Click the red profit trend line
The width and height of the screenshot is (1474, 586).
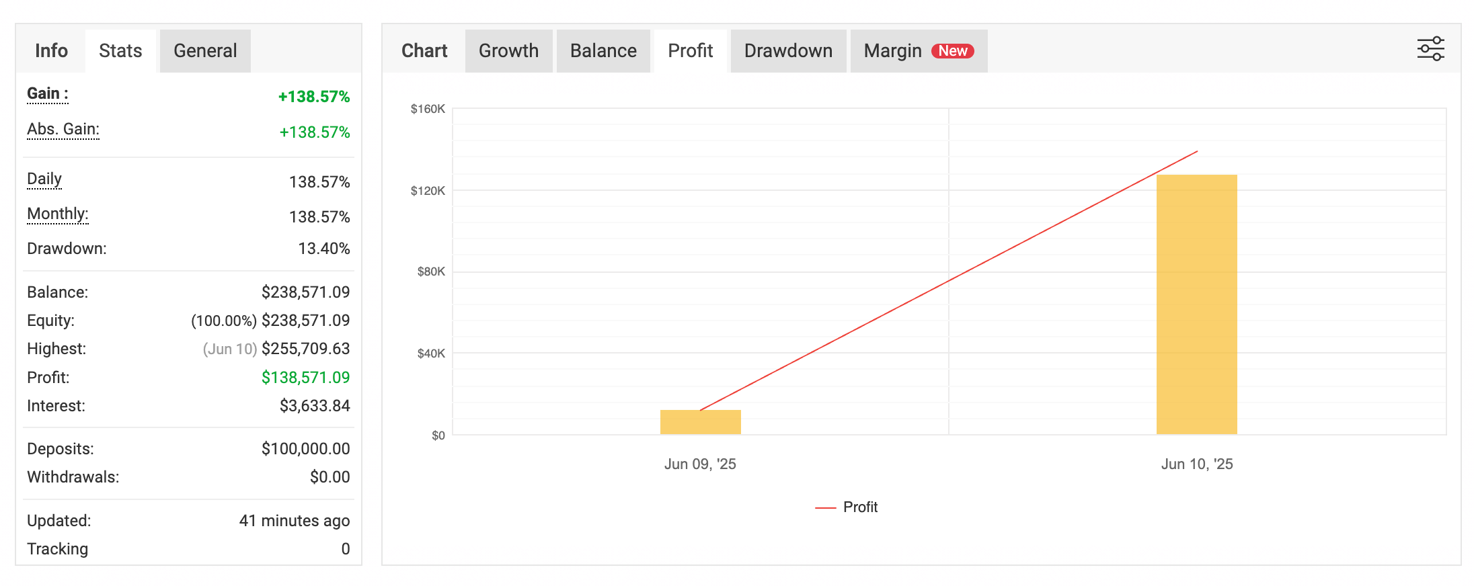coord(948,281)
